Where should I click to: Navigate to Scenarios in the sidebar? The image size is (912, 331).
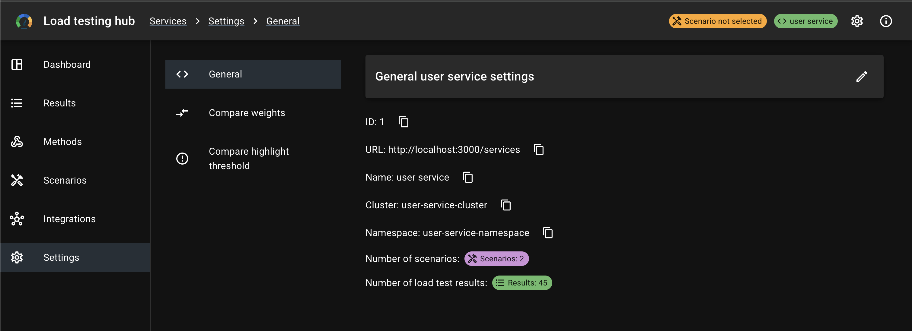coord(75,180)
